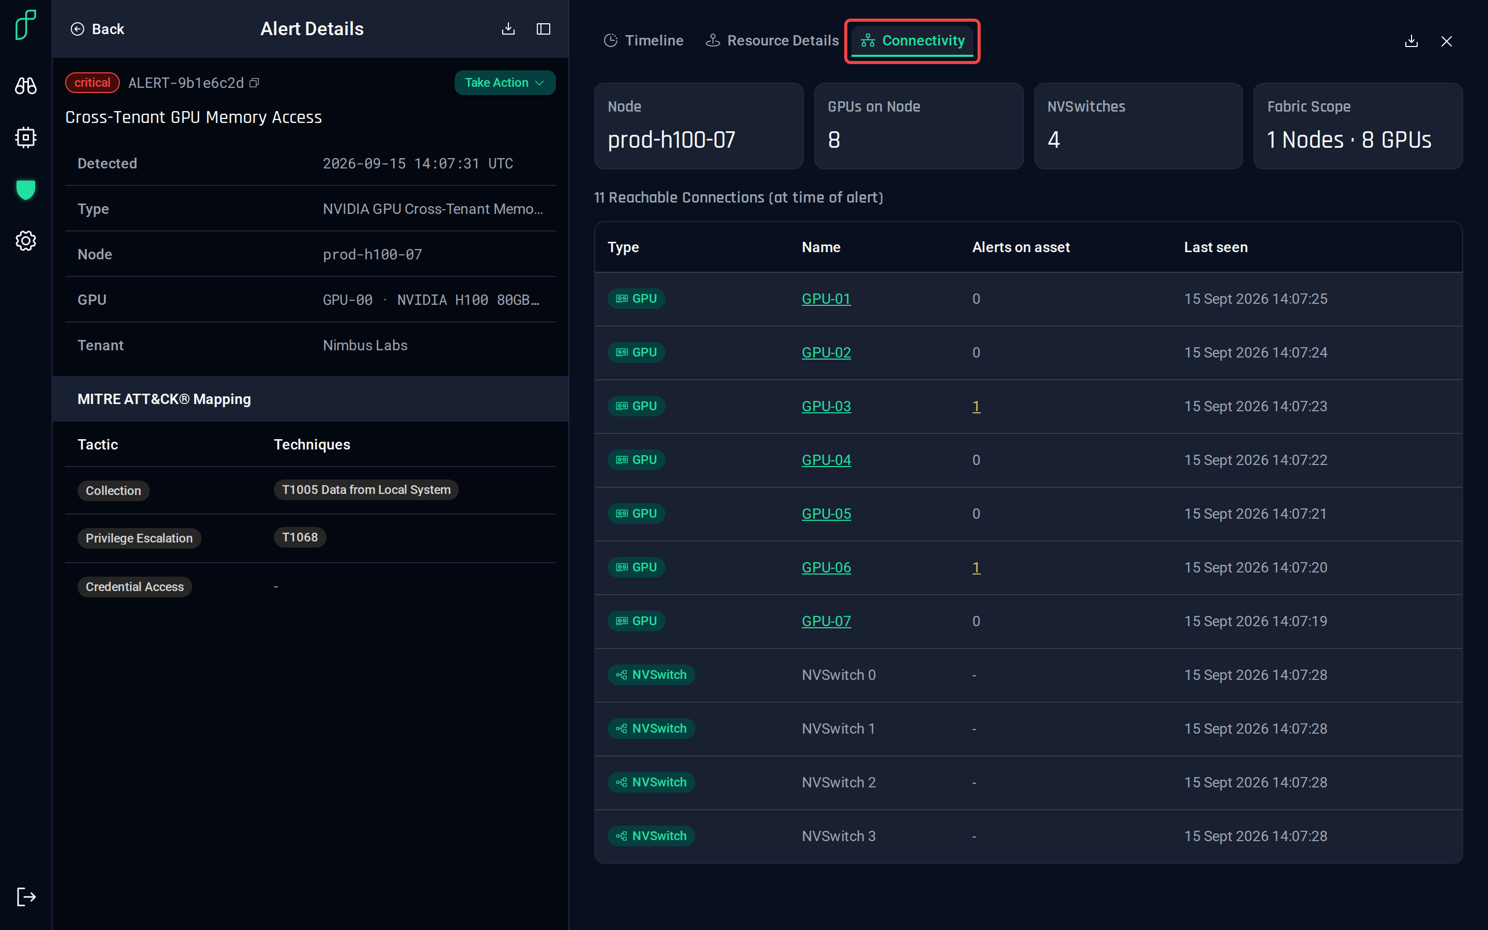Click the Alerts on asset column header
This screenshot has width=1488, height=930.
1021,247
